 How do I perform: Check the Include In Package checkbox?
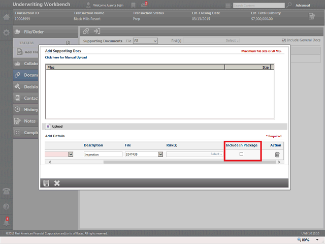[x=241, y=154]
